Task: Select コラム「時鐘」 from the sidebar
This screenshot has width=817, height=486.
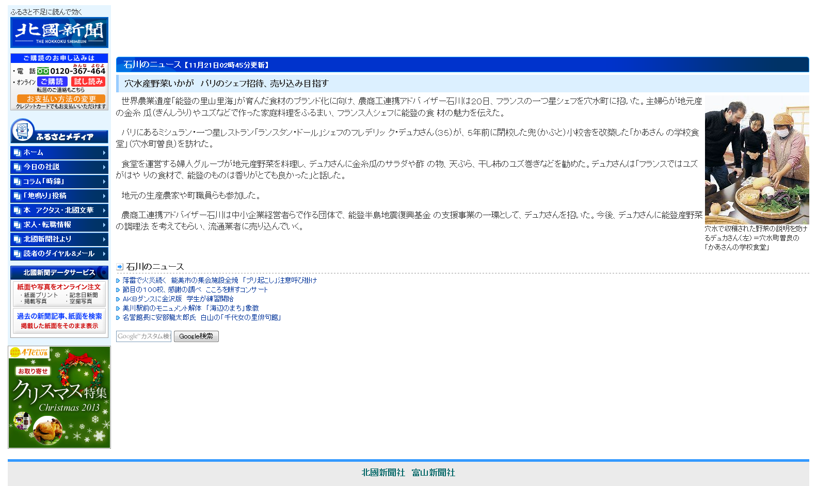Action: click(59, 182)
